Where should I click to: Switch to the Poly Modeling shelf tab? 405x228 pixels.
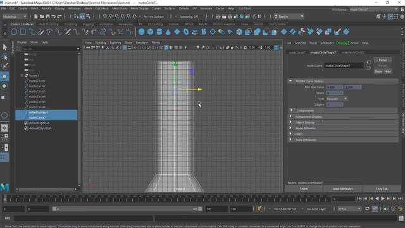point(49,24)
